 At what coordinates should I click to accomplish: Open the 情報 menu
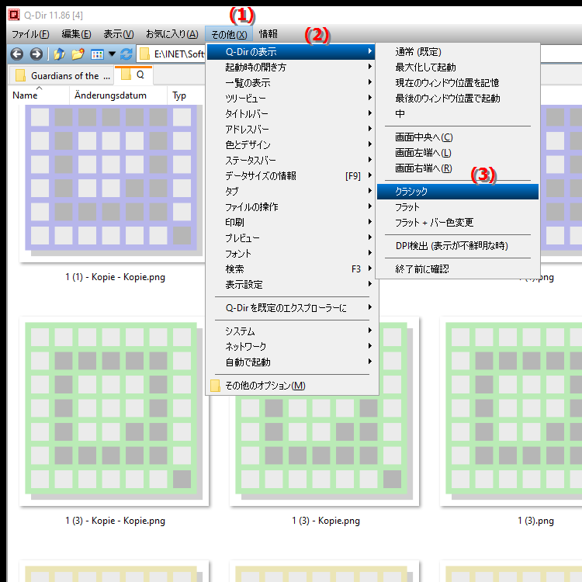tap(268, 34)
